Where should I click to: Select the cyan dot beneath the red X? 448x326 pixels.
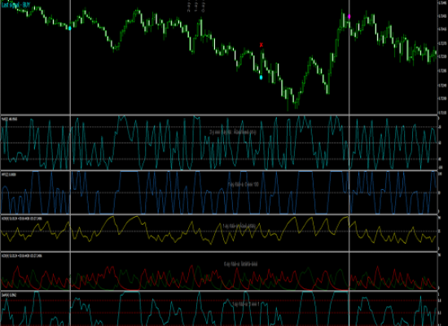261,77
